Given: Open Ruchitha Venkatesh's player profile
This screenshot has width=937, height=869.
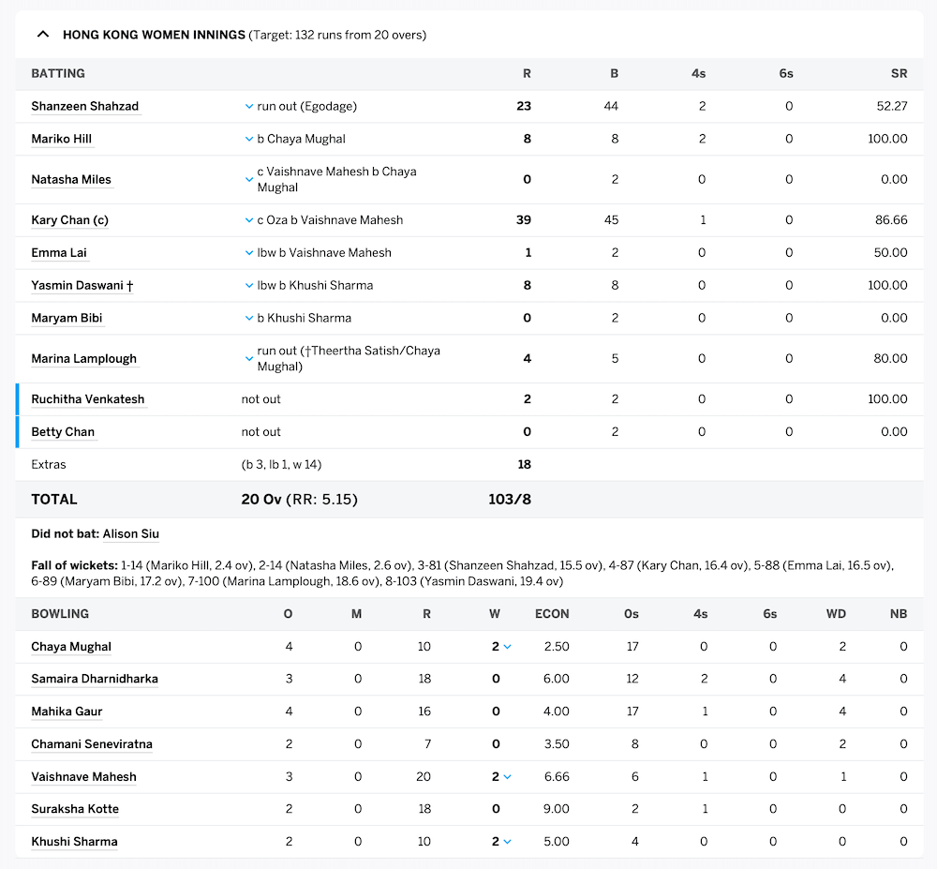Looking at the screenshot, I should click(x=87, y=399).
